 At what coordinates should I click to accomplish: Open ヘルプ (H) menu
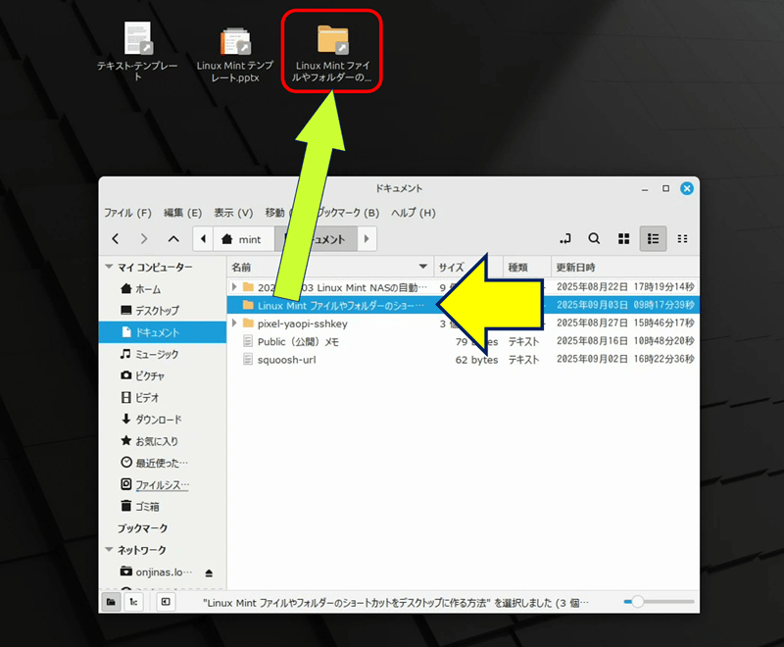click(x=413, y=213)
